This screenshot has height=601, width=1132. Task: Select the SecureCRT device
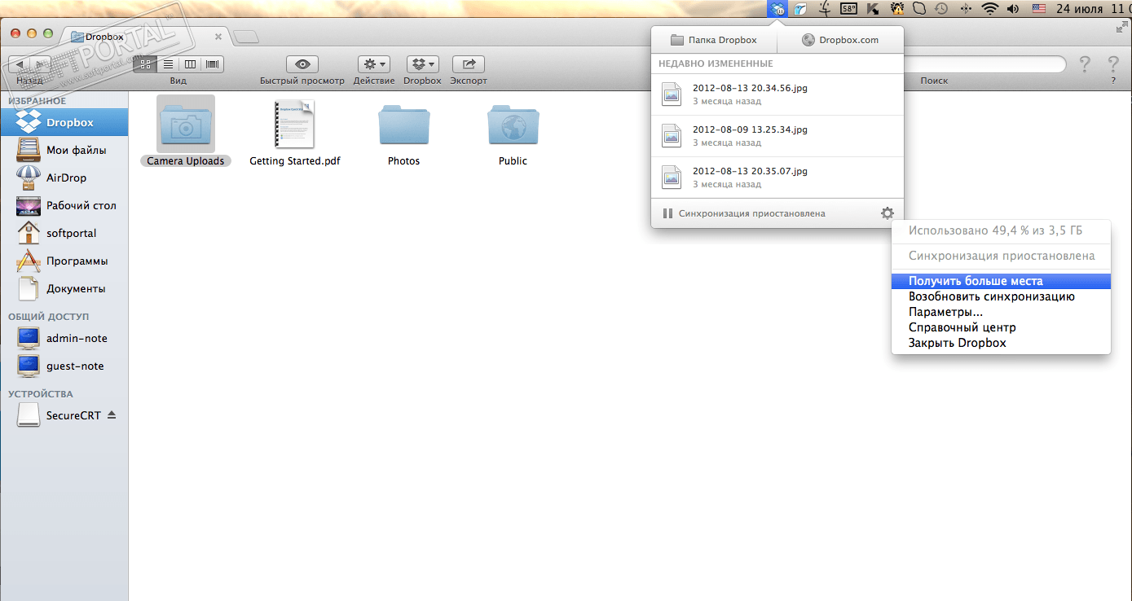tap(64, 415)
